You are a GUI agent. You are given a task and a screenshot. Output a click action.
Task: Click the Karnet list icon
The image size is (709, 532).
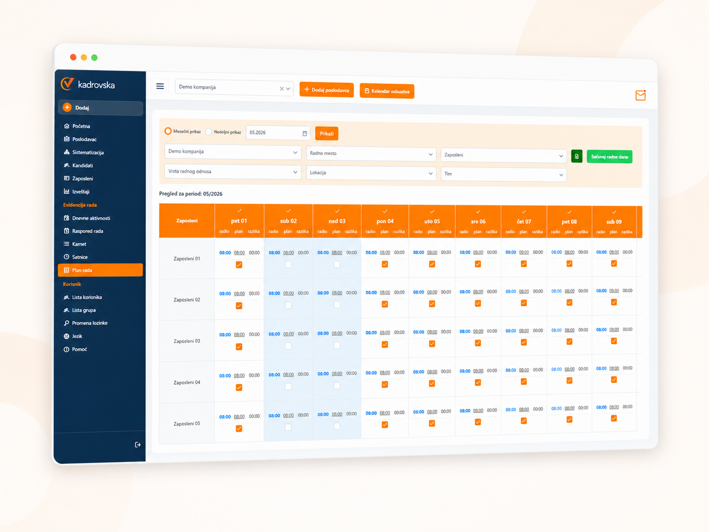pos(67,244)
